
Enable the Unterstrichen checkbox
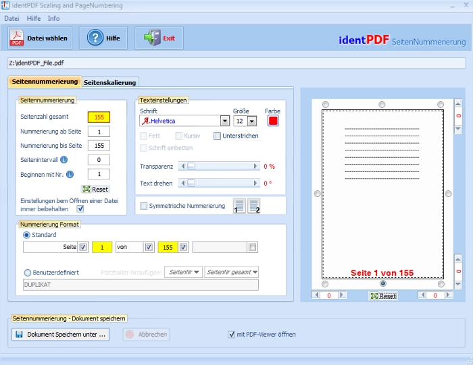click(218, 136)
